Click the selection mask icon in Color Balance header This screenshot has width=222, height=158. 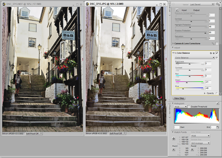[x=210, y=53]
